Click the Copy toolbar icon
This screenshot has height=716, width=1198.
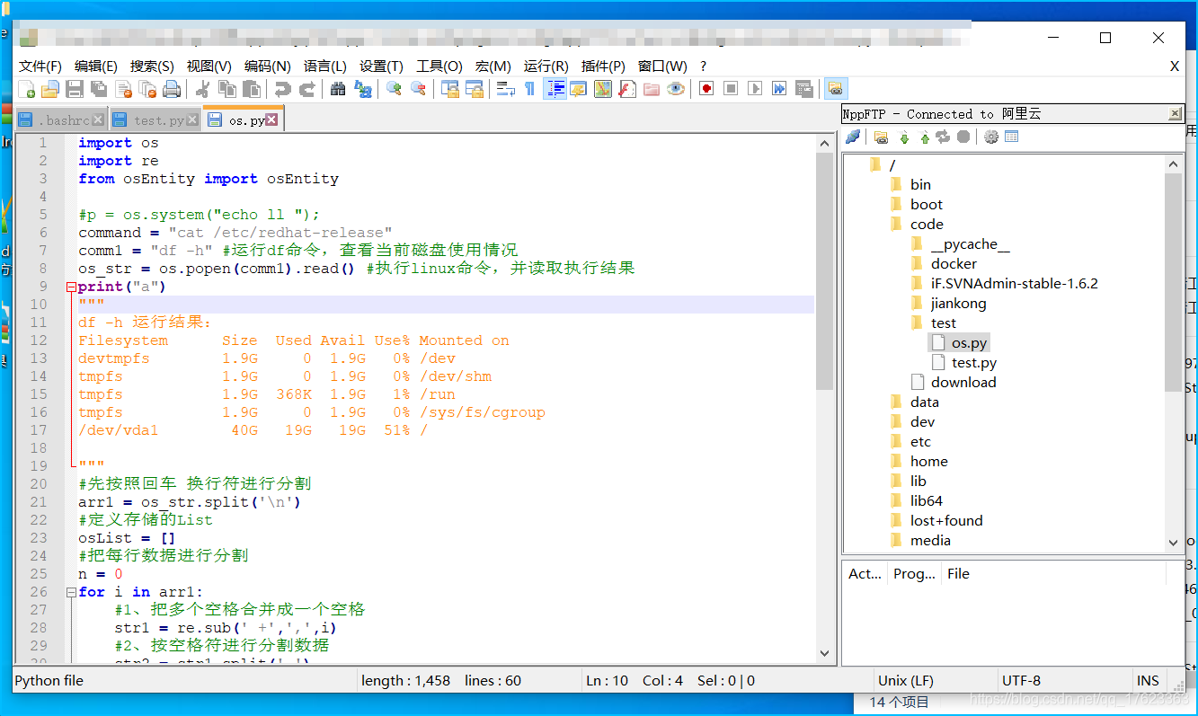(x=227, y=89)
